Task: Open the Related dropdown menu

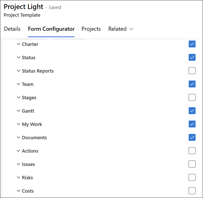Action: [x=121, y=29]
